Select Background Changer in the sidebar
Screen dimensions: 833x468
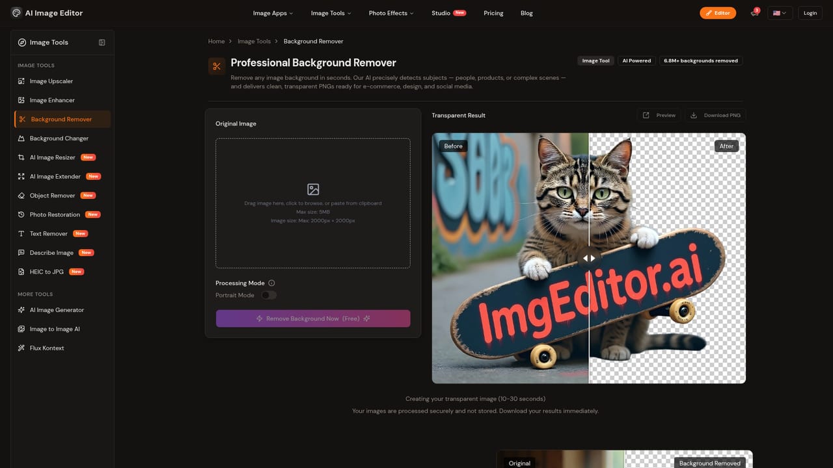click(x=62, y=138)
